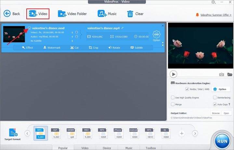The image size is (234, 150).
Task: Open the Cut tool
Action: (x=74, y=48)
